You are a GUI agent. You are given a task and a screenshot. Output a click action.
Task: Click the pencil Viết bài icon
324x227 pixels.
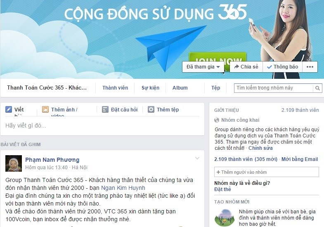pos(9,109)
